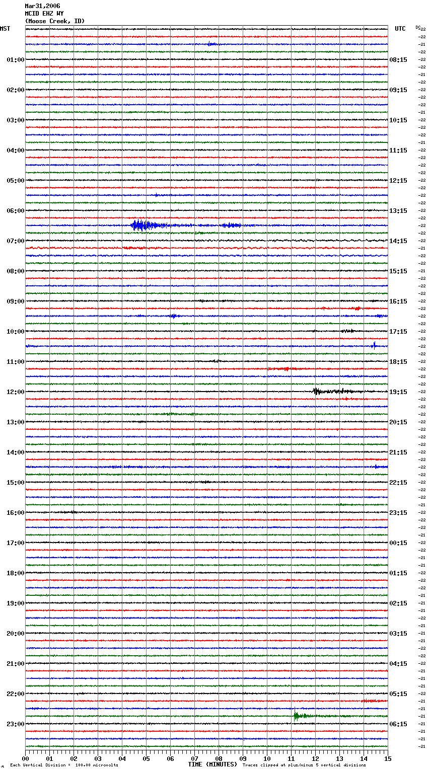Select the 16:00 MST row label
Screen dimensions: 428x772
pos(16,513)
